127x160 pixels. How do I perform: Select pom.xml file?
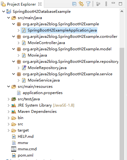(x=26, y=155)
